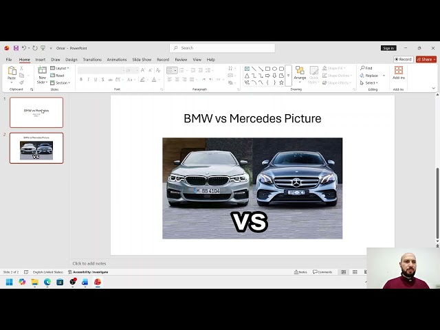Open the Animations tab
The width and height of the screenshot is (440, 330).
click(x=117, y=60)
